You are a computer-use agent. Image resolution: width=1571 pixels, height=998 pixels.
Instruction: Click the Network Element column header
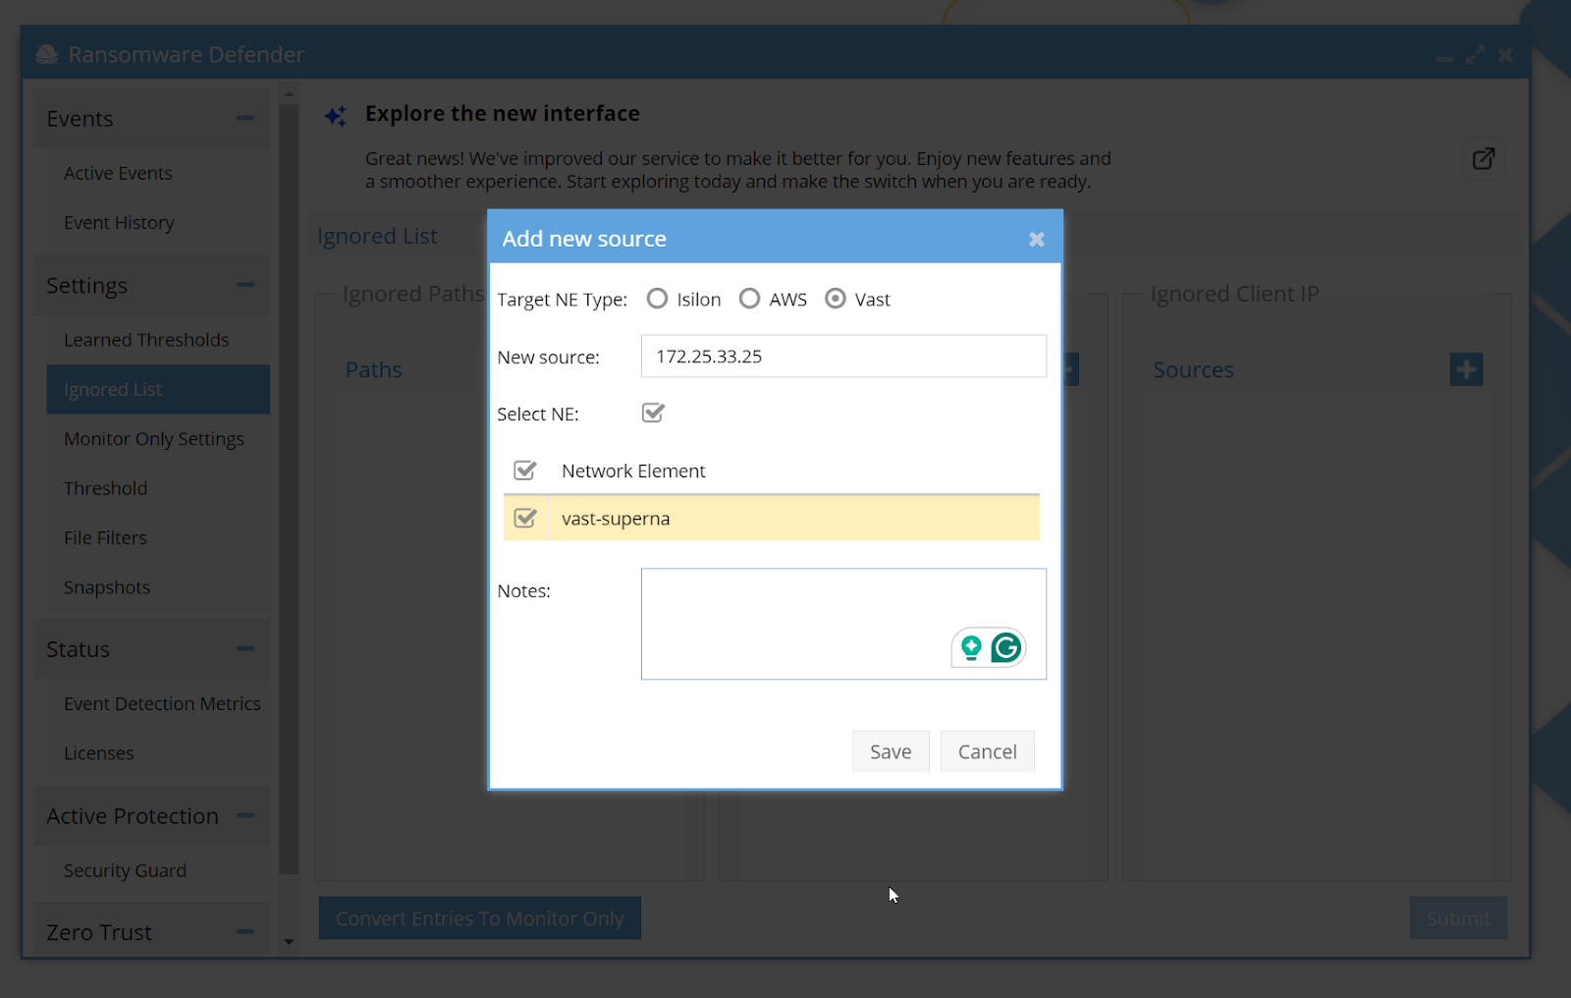633,471
